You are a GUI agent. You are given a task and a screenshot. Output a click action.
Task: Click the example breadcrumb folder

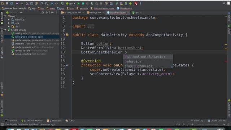(x=82, y=8)
